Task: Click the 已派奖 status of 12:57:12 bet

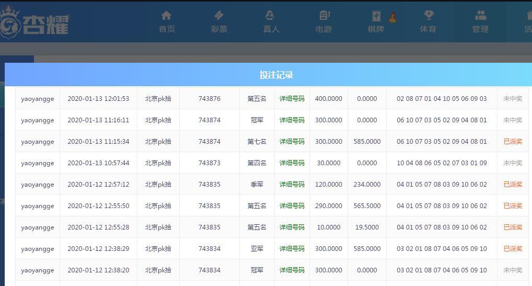Action: pyautogui.click(x=513, y=185)
